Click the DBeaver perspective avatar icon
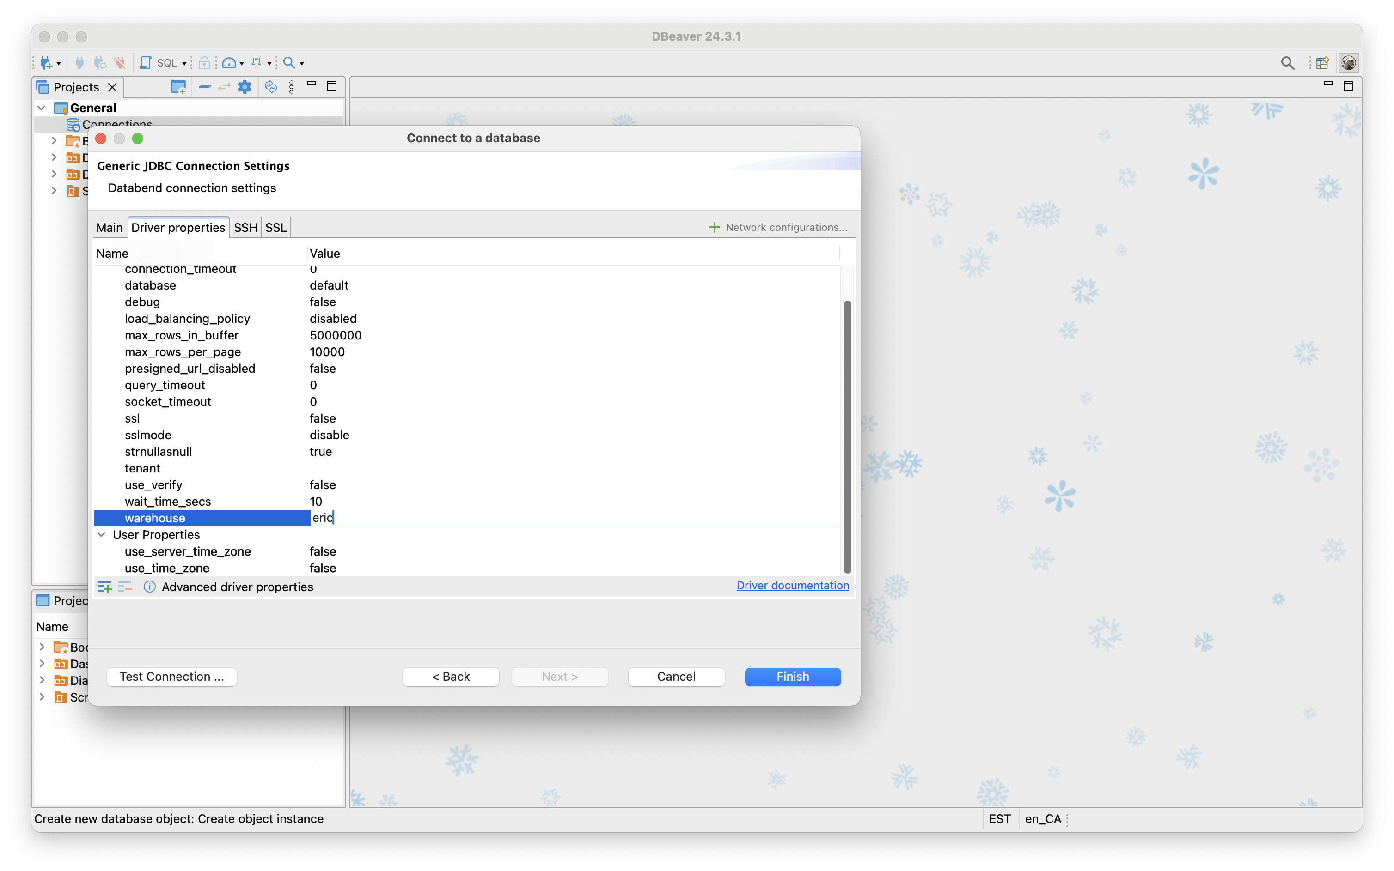The width and height of the screenshot is (1394, 871). click(1348, 63)
